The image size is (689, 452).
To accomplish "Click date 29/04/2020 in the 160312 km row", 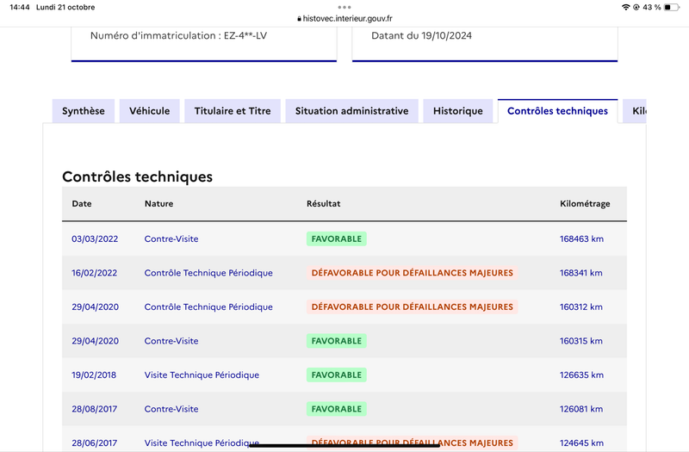I will pyautogui.click(x=96, y=307).
